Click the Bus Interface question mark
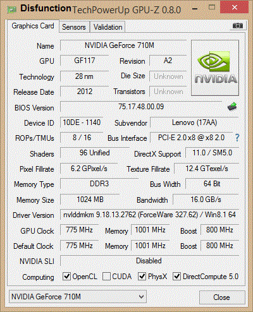The width and height of the screenshot is (253, 312). coord(237,138)
